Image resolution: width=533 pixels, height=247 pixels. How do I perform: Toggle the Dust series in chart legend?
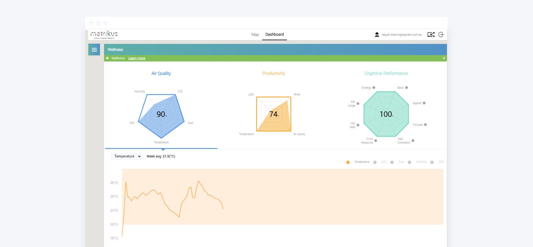click(x=392, y=162)
